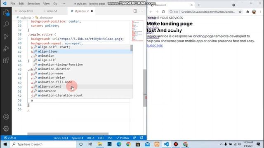Change indentation via Spaces: 4

[x=78, y=138]
